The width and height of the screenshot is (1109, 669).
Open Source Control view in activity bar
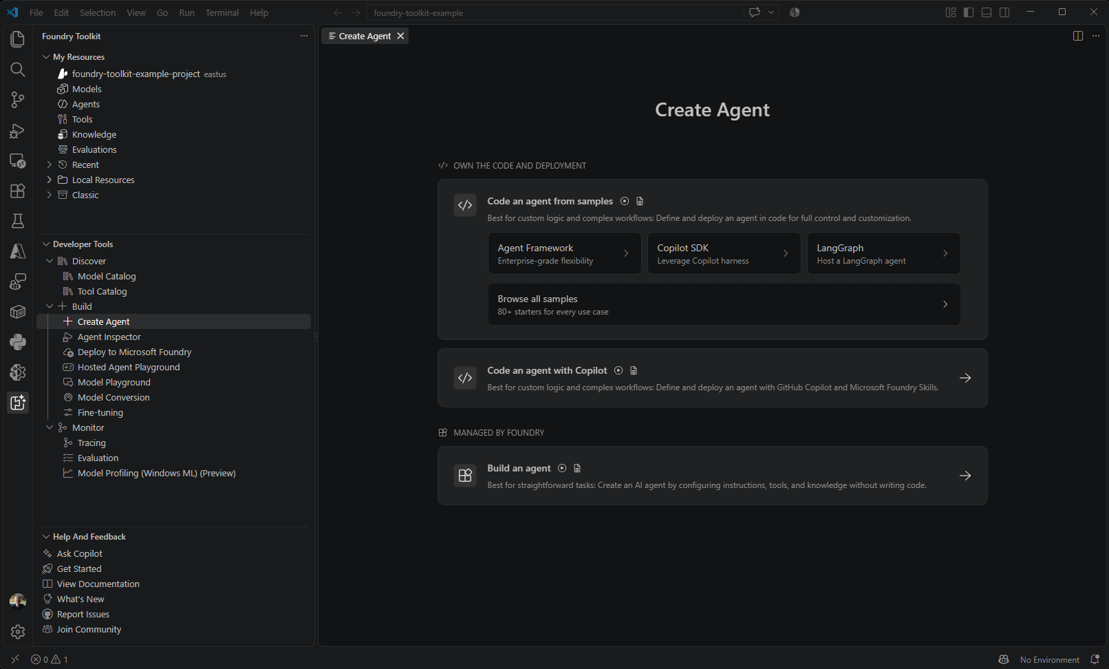18,100
